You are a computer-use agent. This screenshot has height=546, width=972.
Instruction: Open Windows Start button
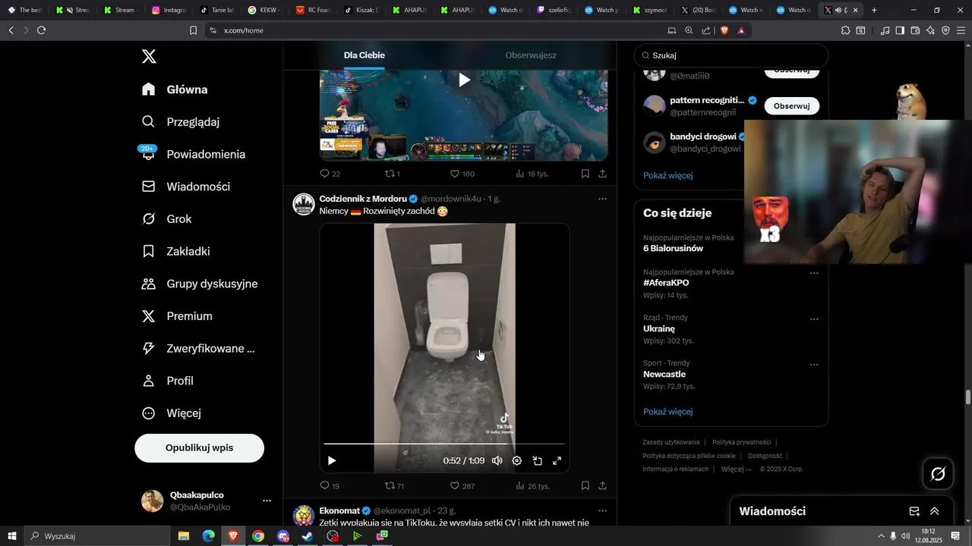tap(12, 536)
